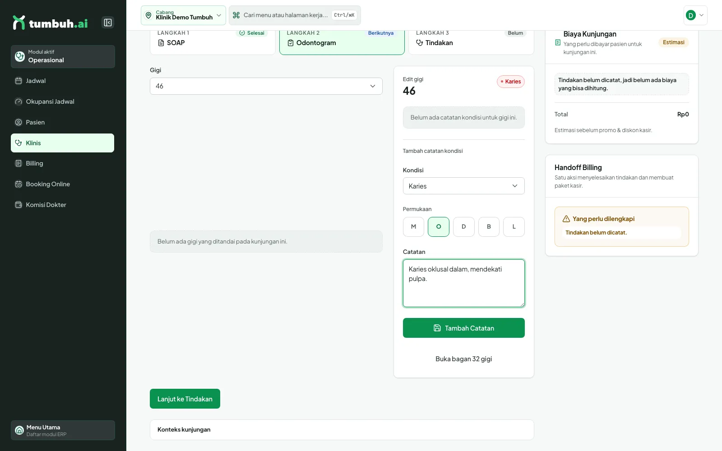The height and width of the screenshot is (451, 722).
Task: Click the command search icon
Action: pyautogui.click(x=236, y=15)
